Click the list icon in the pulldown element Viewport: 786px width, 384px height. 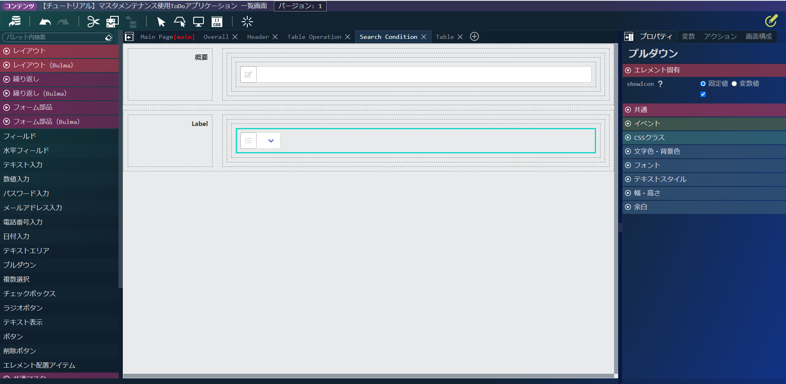(x=248, y=141)
